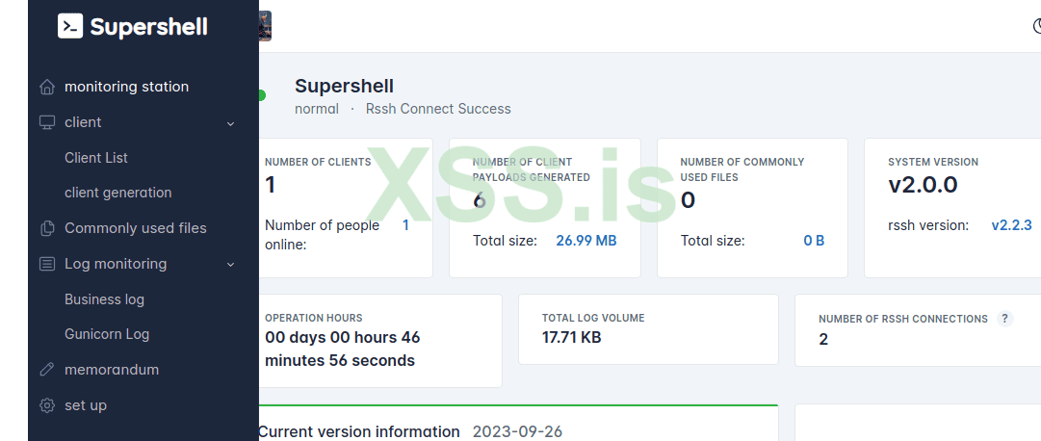Click the user avatar thumbnail in header
This screenshot has width=1041, height=441.
(265, 27)
